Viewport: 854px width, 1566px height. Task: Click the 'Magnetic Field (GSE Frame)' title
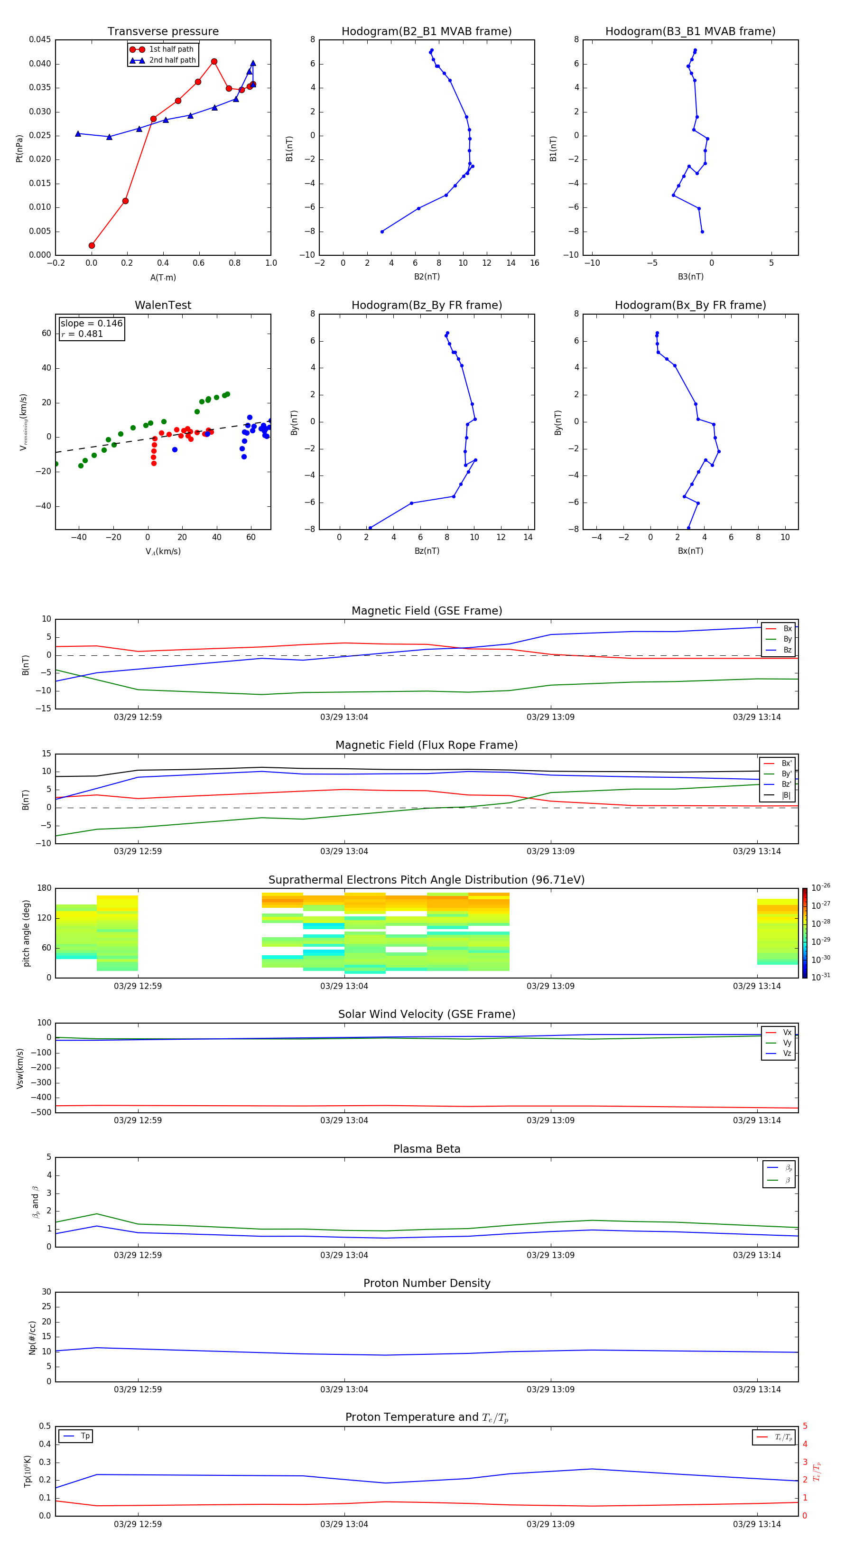click(427, 611)
